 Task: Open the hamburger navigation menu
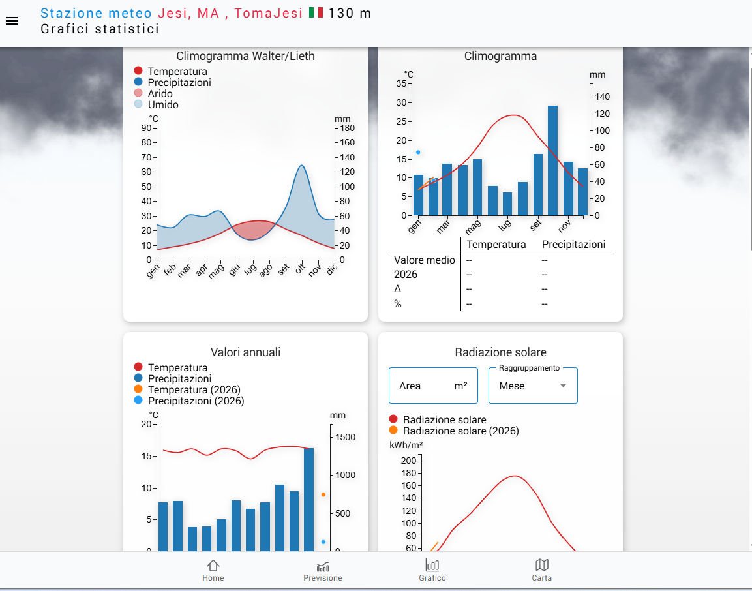click(12, 21)
